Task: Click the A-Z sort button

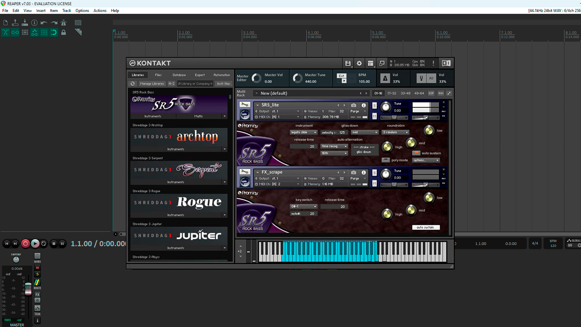Action: point(171,84)
